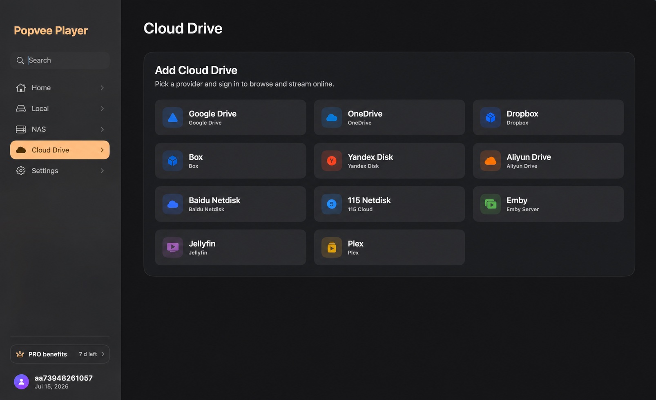
Task: Click the Popvee Player logo text
Action: point(51,31)
